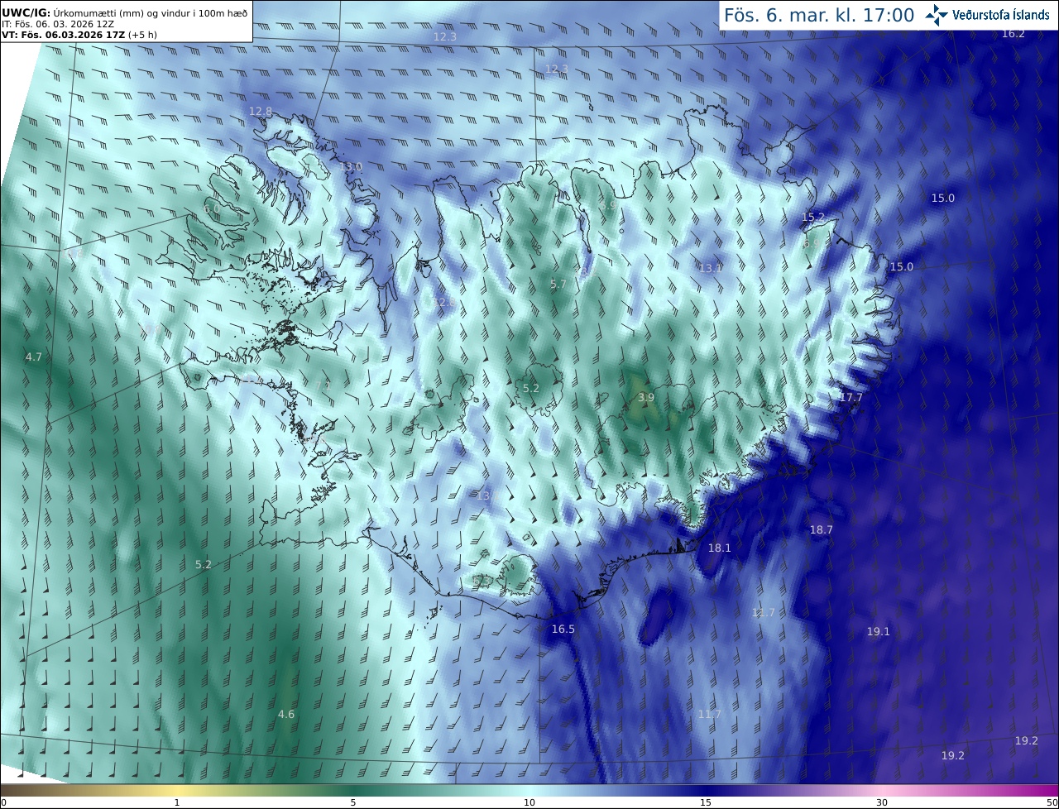
Task: Click the 17.7 value on the map
Action: click(x=851, y=397)
